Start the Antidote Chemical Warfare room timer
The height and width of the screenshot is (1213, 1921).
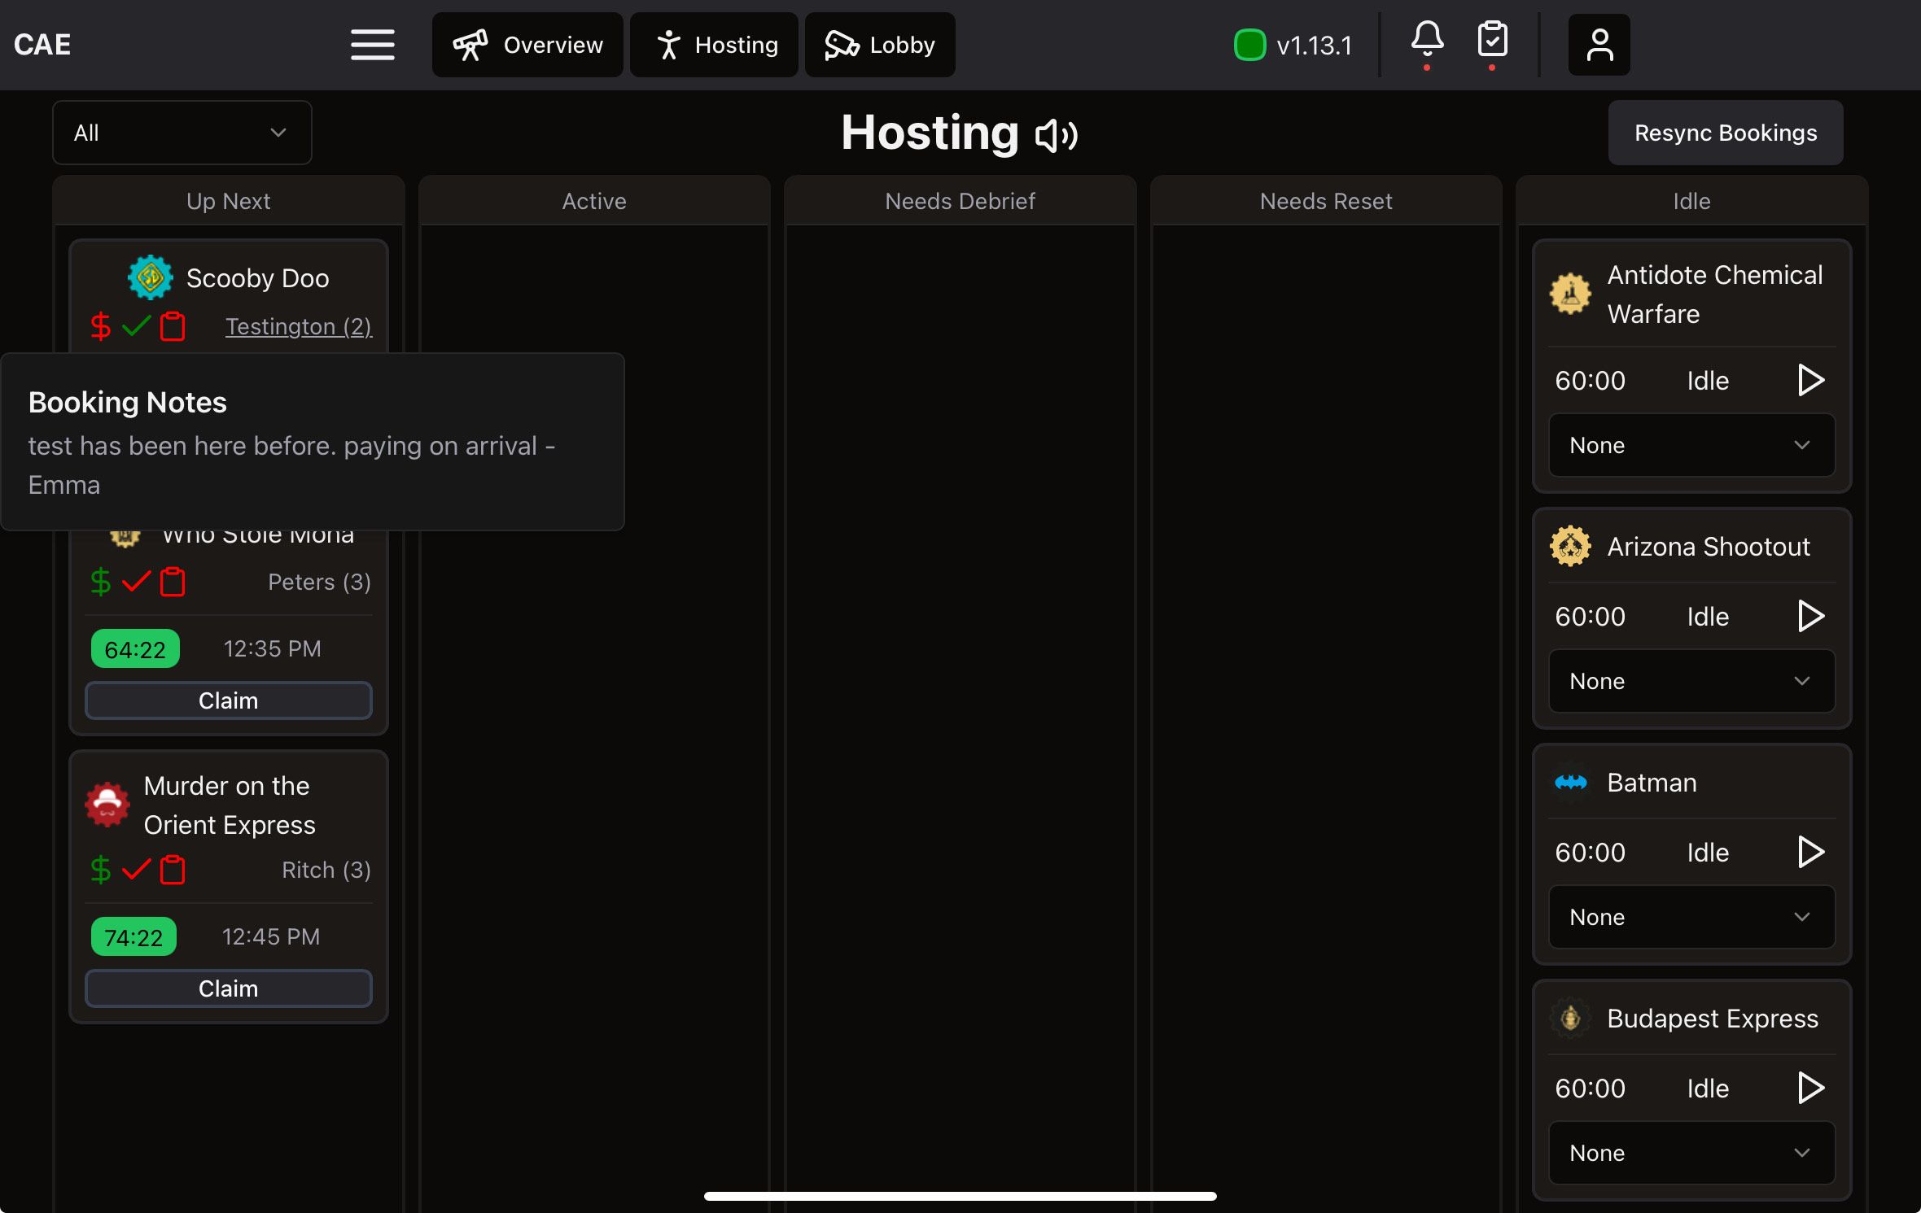click(1810, 380)
